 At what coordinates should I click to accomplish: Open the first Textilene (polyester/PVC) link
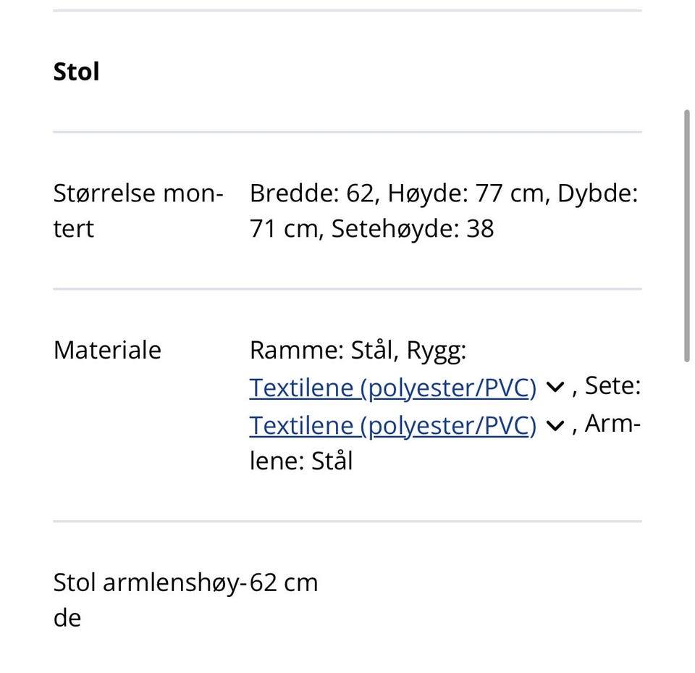392,387
